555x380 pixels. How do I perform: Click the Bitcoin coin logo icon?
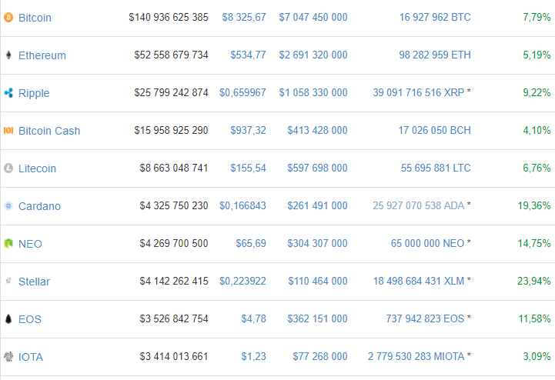point(8,17)
